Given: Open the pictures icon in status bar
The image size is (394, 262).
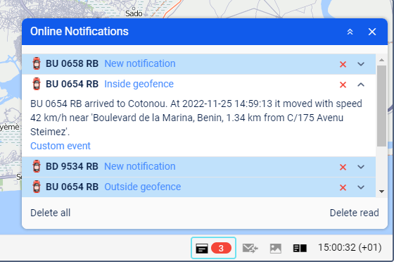Looking at the screenshot, I should 276,249.
